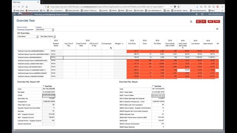Click the Case Growth Rate column header

tap(81, 44)
